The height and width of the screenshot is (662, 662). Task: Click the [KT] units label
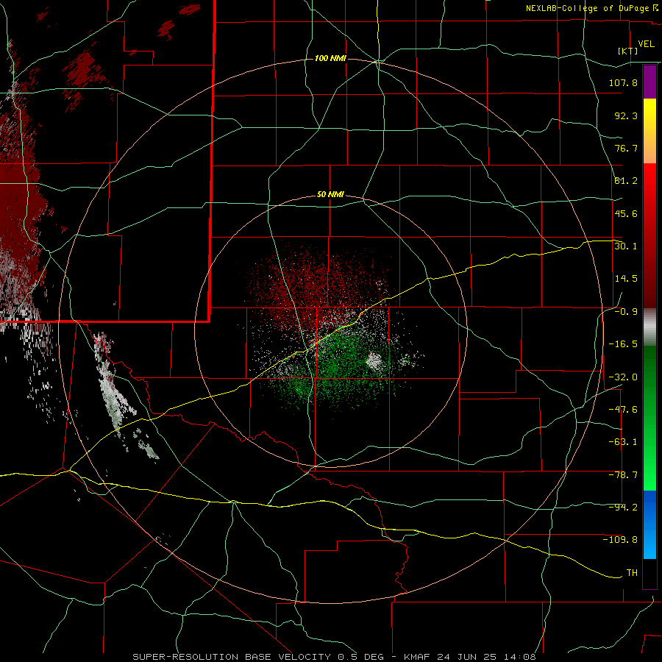pos(628,51)
